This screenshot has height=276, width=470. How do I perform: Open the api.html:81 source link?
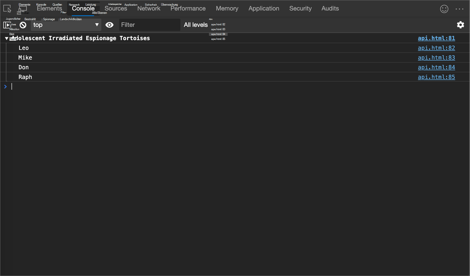436,38
